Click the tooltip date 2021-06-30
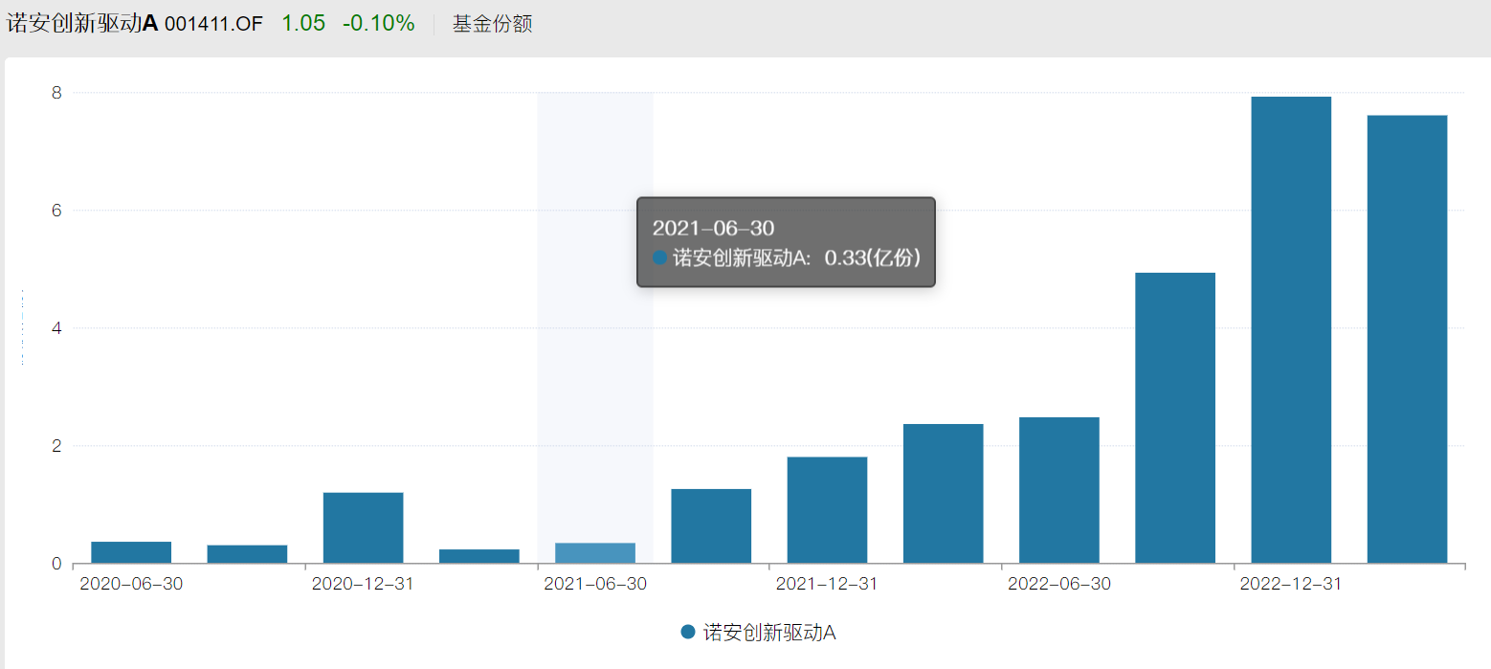Viewport: 1491px width, 669px height. pyautogui.click(x=713, y=228)
